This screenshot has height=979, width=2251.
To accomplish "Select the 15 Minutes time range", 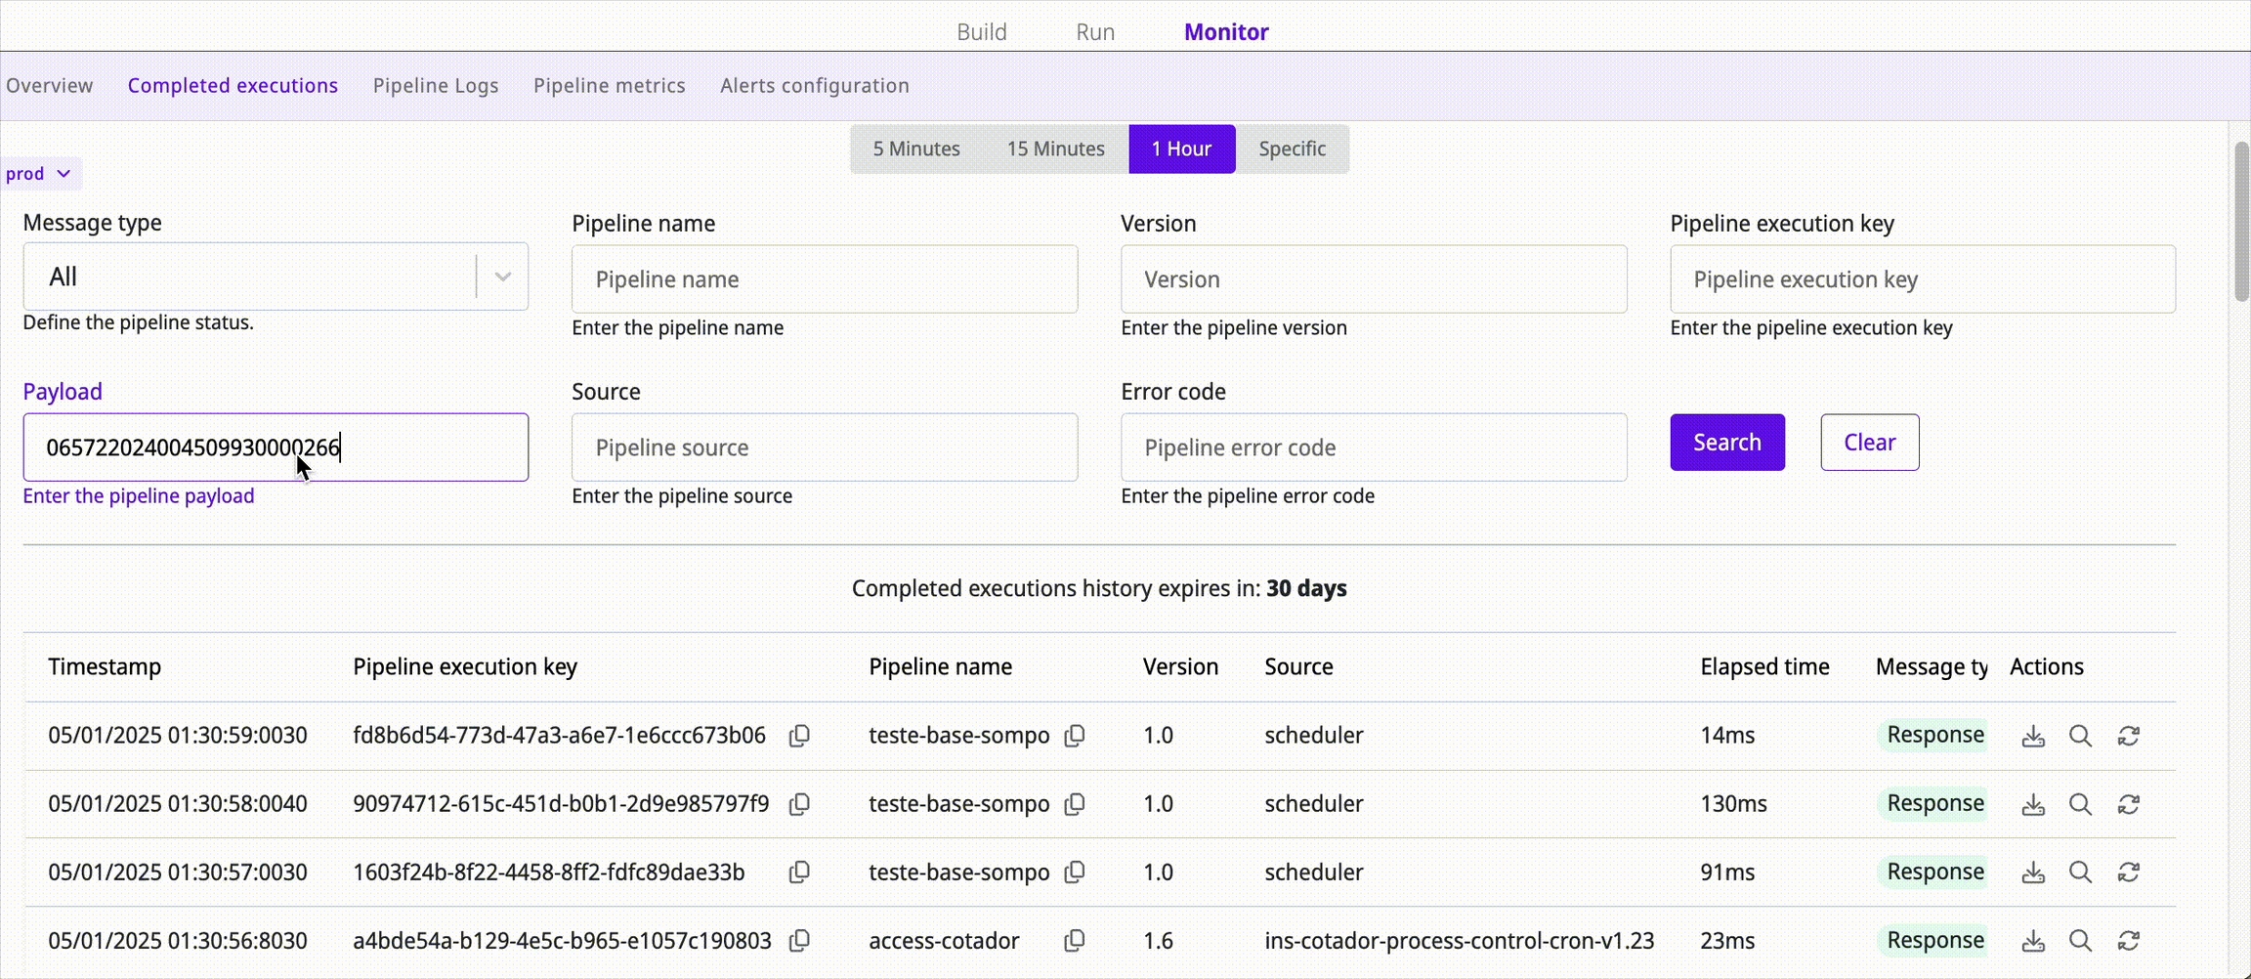I will tap(1055, 149).
